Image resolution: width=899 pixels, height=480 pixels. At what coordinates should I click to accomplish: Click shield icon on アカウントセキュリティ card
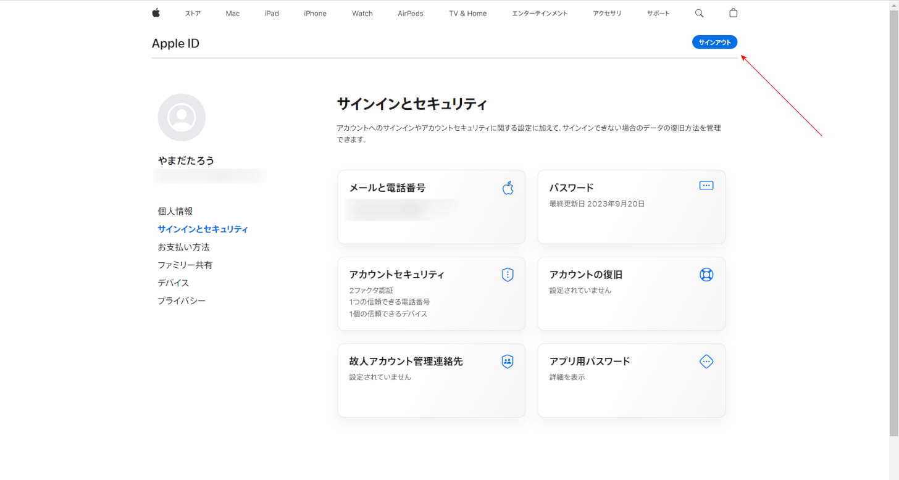[x=508, y=275]
